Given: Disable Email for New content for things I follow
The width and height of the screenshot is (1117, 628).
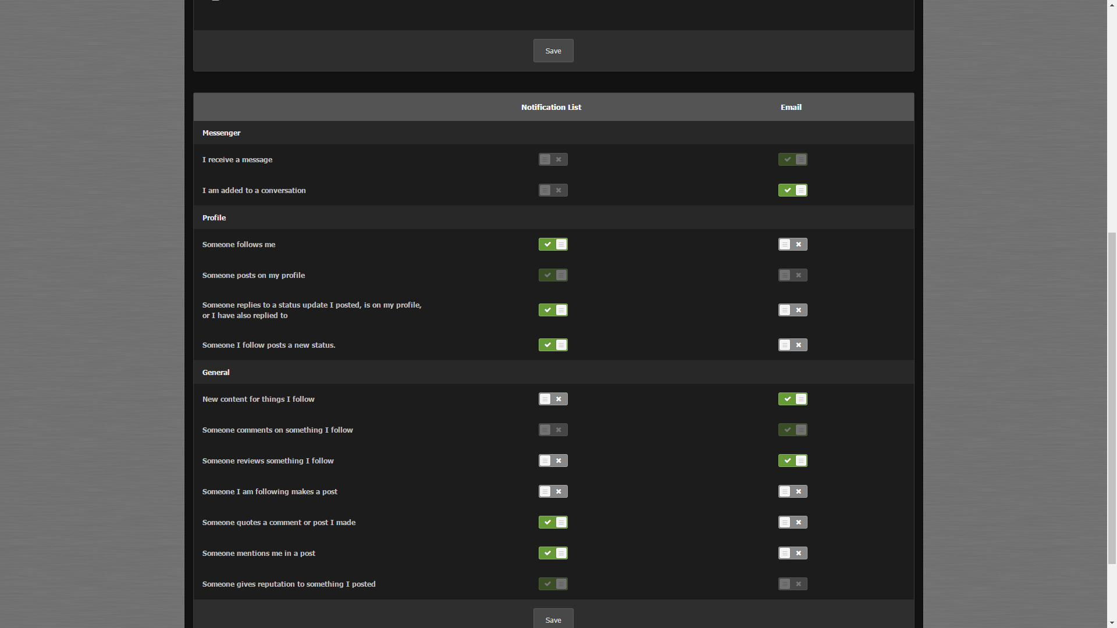Looking at the screenshot, I should (x=792, y=399).
